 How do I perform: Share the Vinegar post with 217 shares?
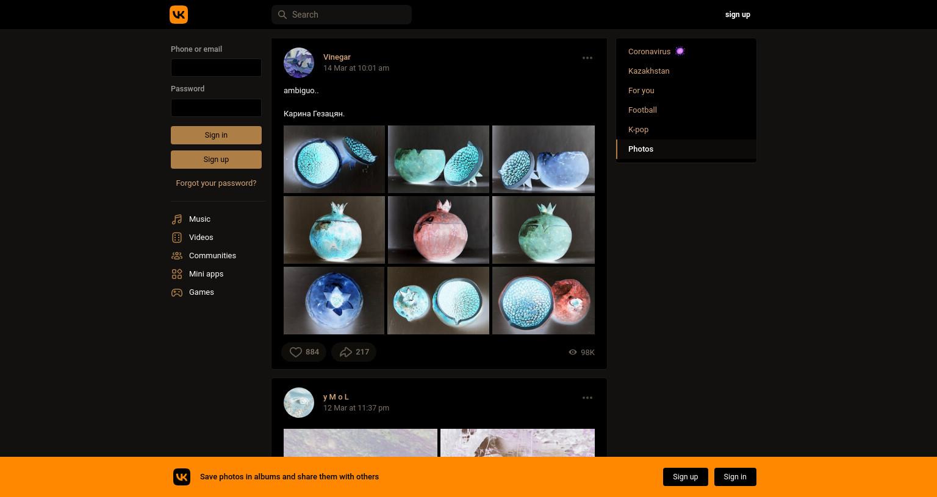point(354,352)
